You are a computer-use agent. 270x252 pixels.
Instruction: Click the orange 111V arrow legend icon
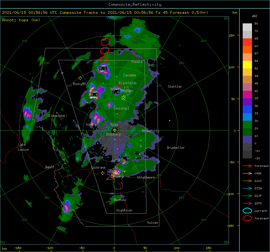pyautogui.click(x=247, y=181)
